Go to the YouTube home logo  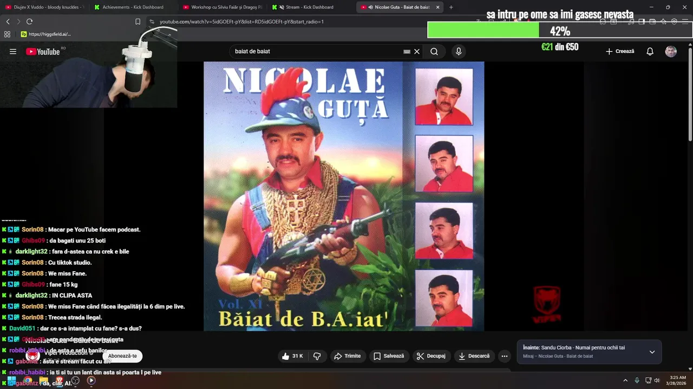pyautogui.click(x=42, y=51)
